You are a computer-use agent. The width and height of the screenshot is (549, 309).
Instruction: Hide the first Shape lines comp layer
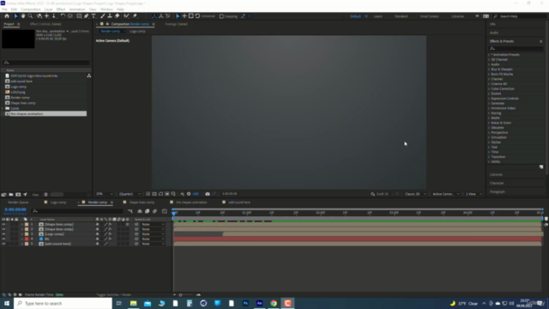3,224
